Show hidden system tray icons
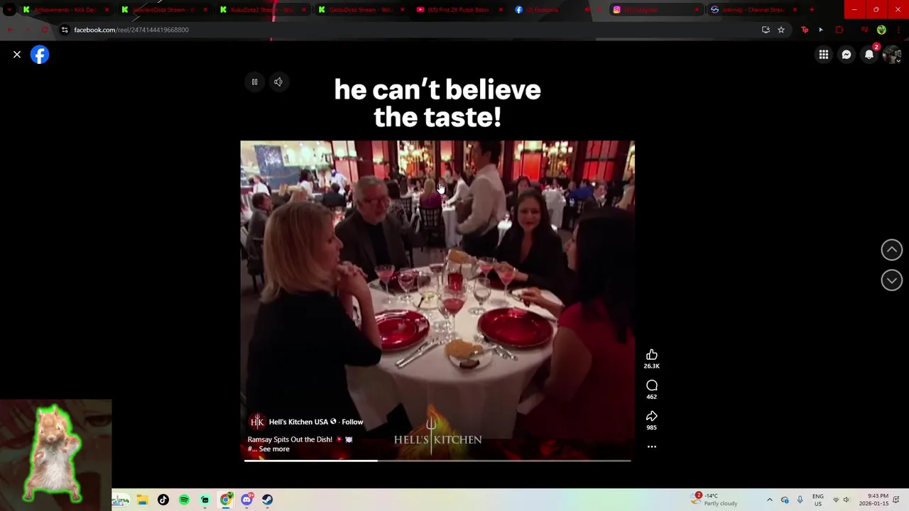Image resolution: width=909 pixels, height=511 pixels. pos(769,500)
